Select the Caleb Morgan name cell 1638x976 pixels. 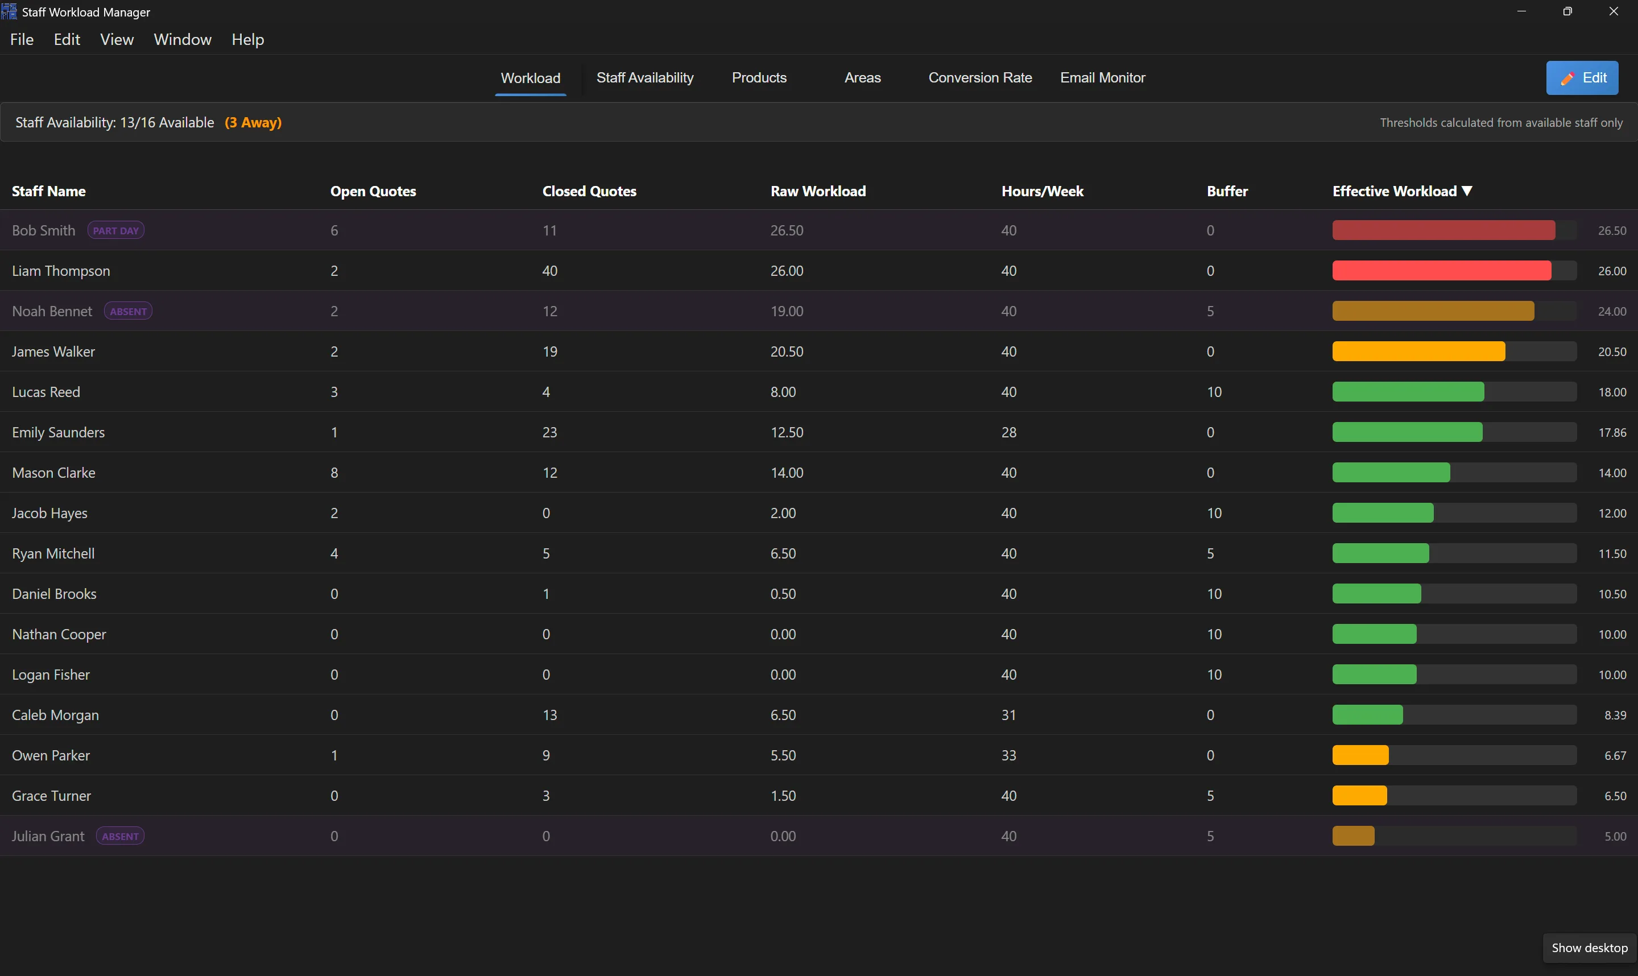[x=56, y=715]
